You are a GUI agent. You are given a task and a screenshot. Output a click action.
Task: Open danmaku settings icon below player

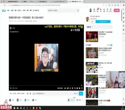click(x=30, y=93)
